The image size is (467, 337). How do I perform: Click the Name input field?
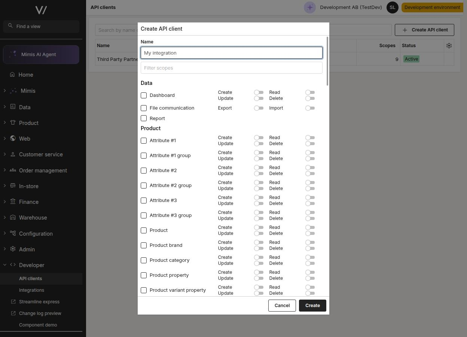click(x=232, y=53)
